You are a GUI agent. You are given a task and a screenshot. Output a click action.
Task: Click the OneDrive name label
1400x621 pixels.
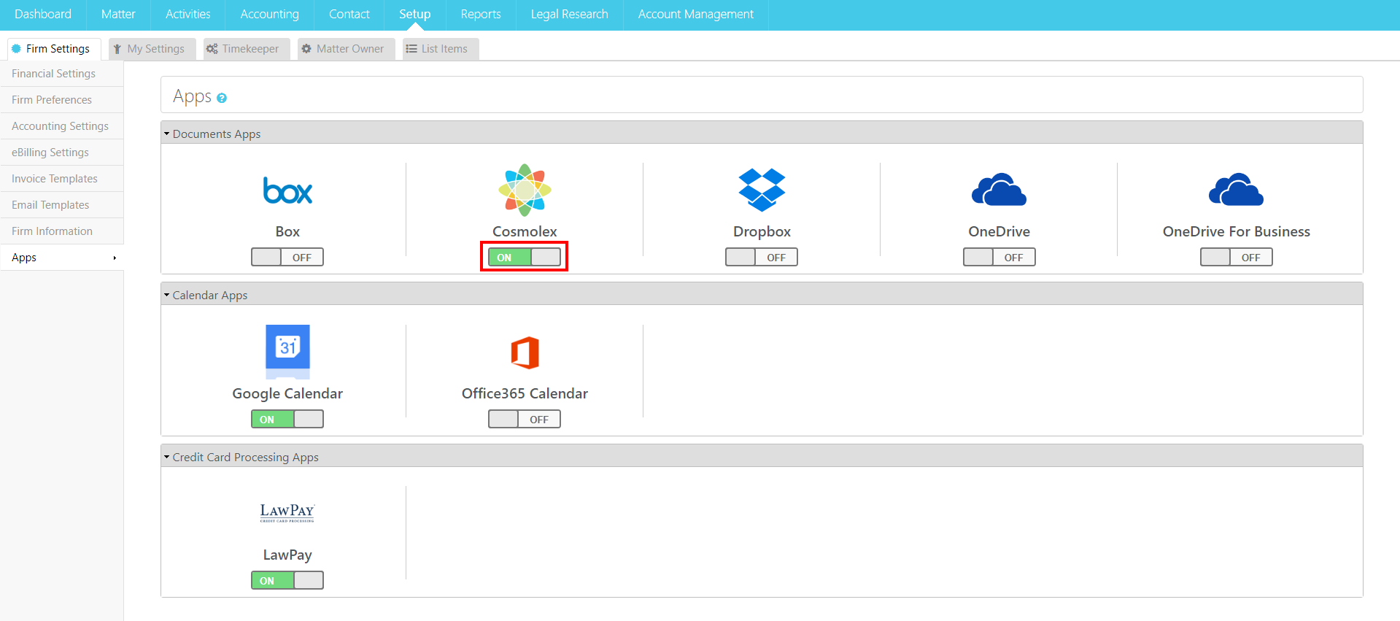coord(999,231)
